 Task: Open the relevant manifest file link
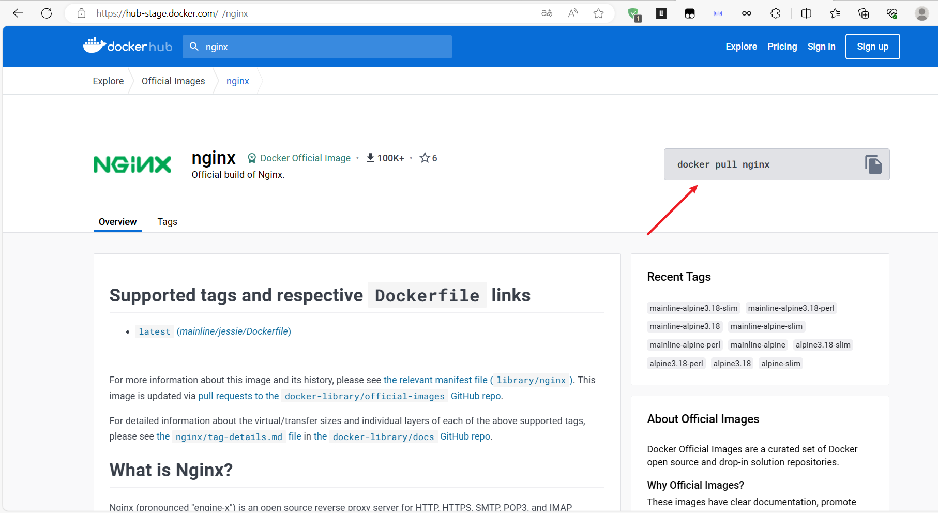(x=479, y=380)
